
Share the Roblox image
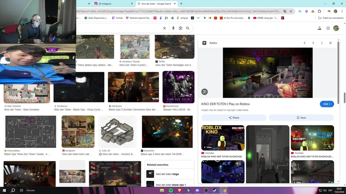234,118
